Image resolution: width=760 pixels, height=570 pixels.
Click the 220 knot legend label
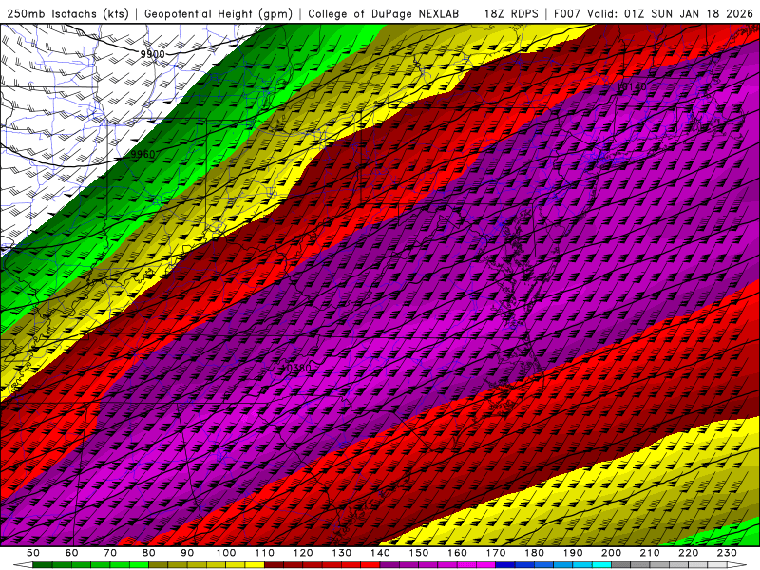click(x=689, y=553)
